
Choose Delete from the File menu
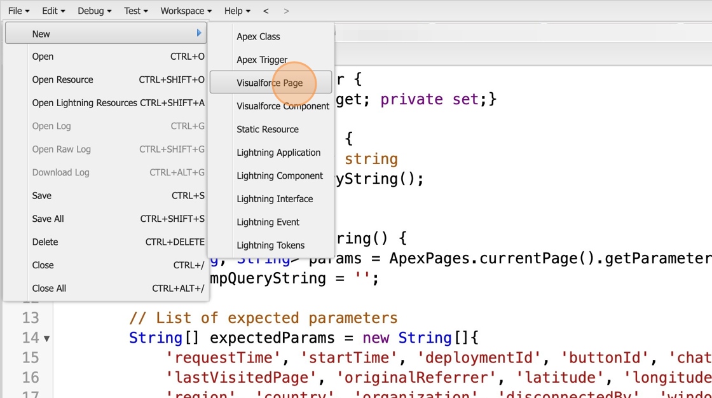click(106, 242)
